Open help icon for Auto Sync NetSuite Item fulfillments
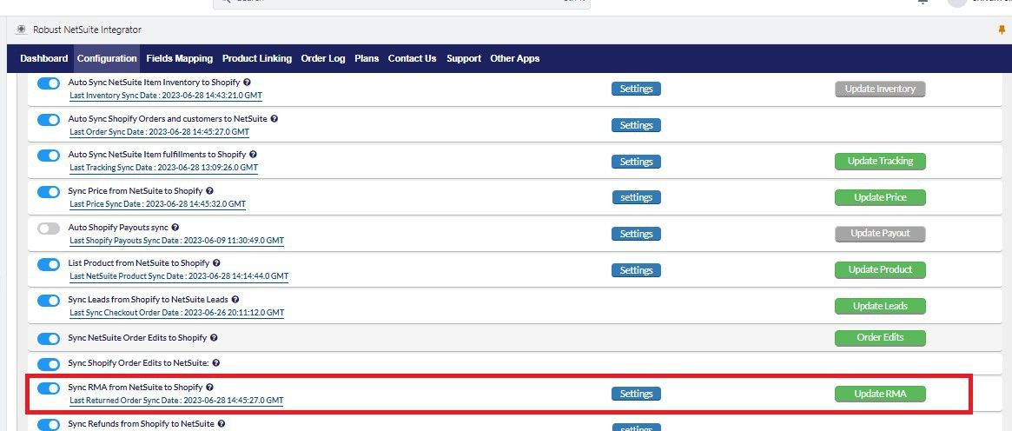Viewport: 1012px width, 431px height. pyautogui.click(x=253, y=155)
